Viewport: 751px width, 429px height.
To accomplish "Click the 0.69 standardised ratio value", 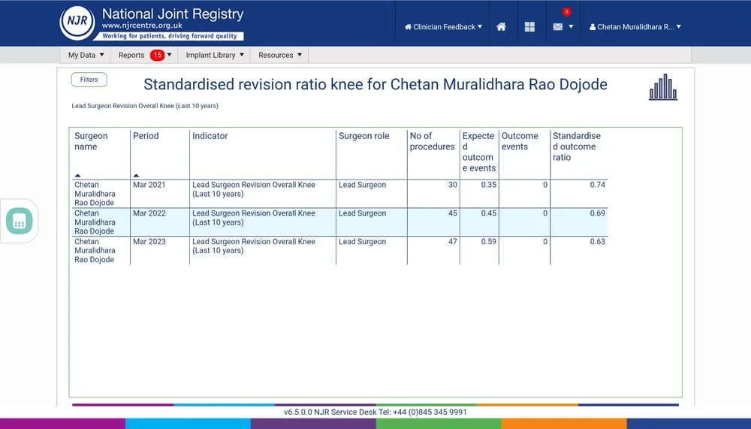I will click(x=597, y=213).
